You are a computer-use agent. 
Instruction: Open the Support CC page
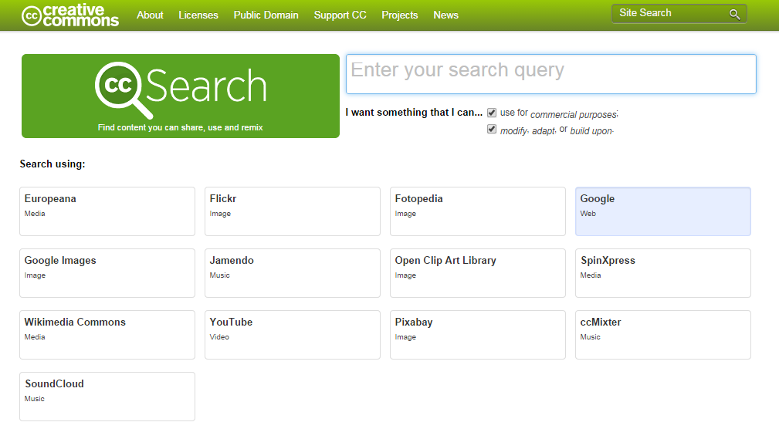tap(340, 15)
